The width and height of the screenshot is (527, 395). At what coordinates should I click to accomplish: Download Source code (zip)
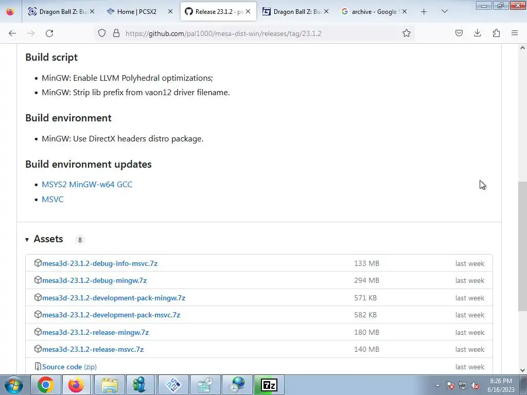point(69,367)
